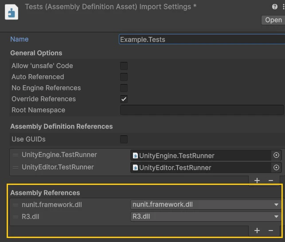
Task: Disable the Override References checkbox
Action: pyautogui.click(x=124, y=99)
